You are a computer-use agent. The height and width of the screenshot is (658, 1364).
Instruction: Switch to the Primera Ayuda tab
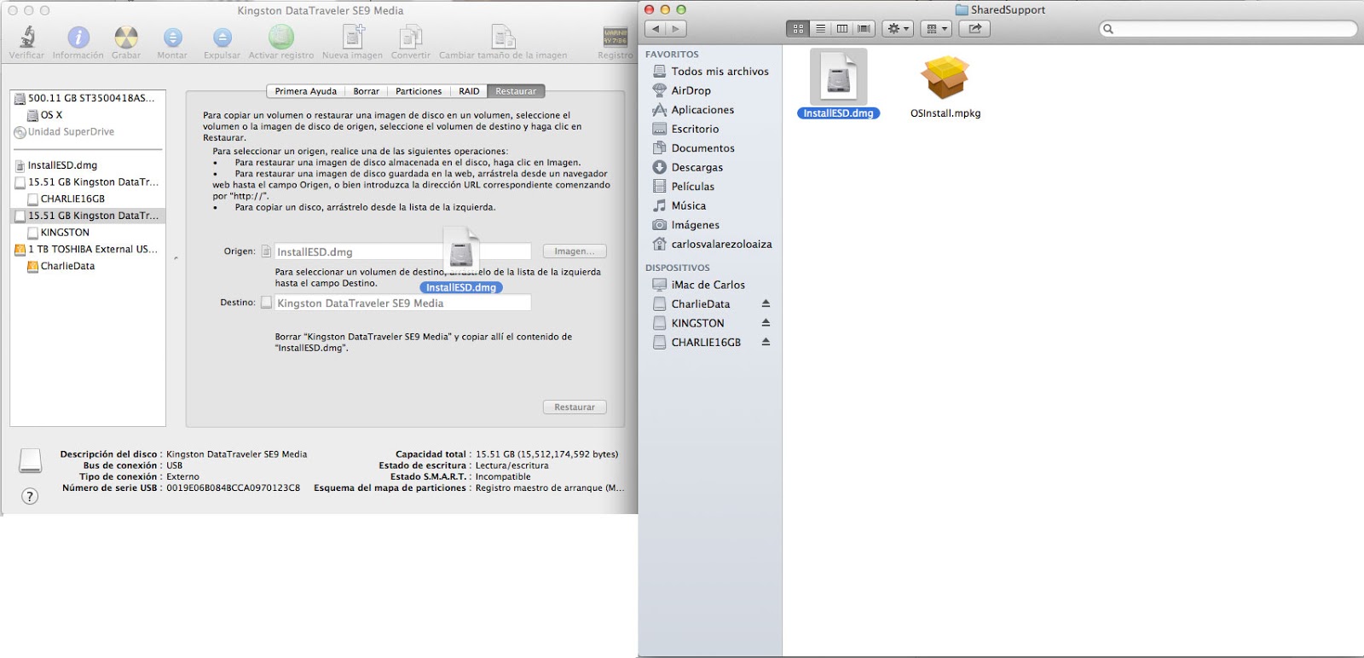click(x=305, y=91)
